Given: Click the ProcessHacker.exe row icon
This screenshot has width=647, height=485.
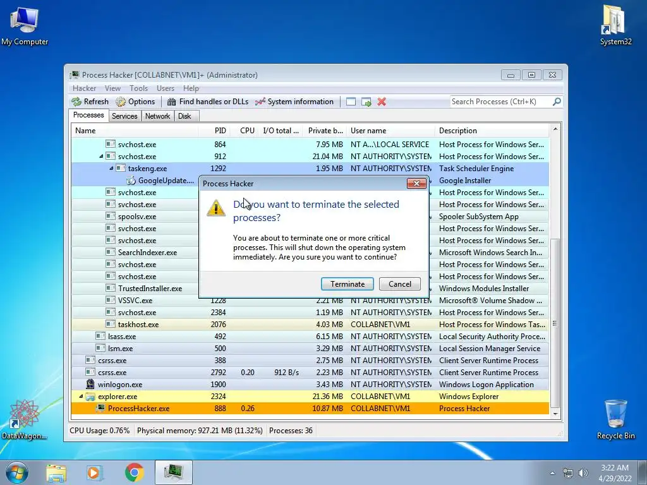Looking at the screenshot, I should tap(100, 409).
